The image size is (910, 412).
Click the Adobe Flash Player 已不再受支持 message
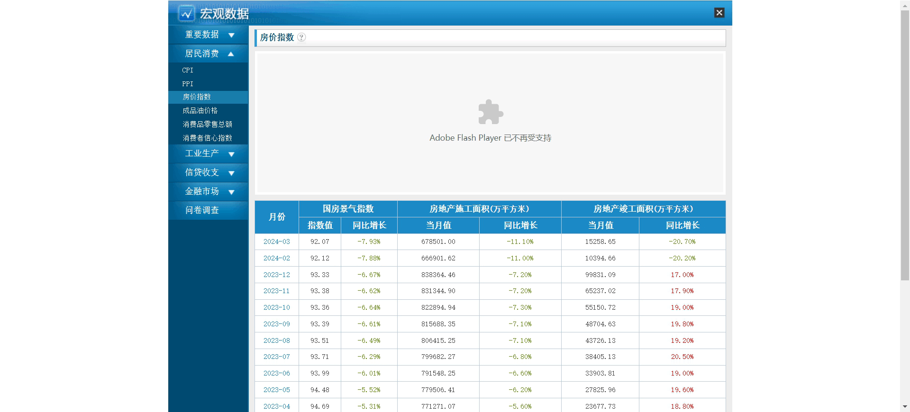(x=491, y=138)
